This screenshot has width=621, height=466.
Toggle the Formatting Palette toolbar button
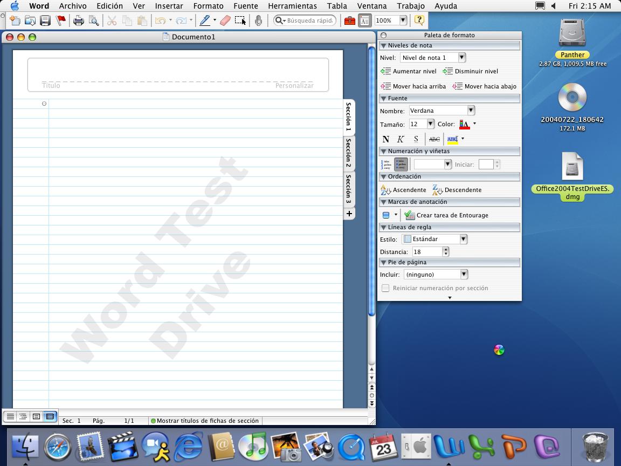(364, 20)
